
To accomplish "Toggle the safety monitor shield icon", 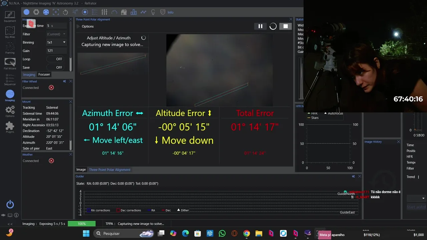I will (x=163, y=12).
